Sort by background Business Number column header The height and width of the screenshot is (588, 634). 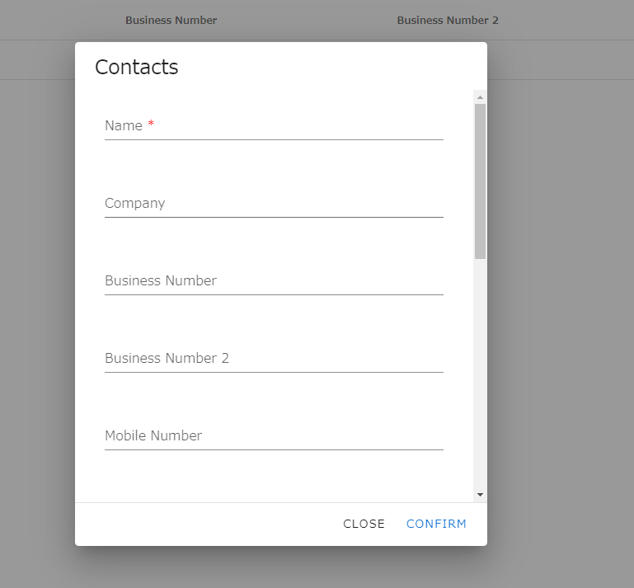click(171, 21)
